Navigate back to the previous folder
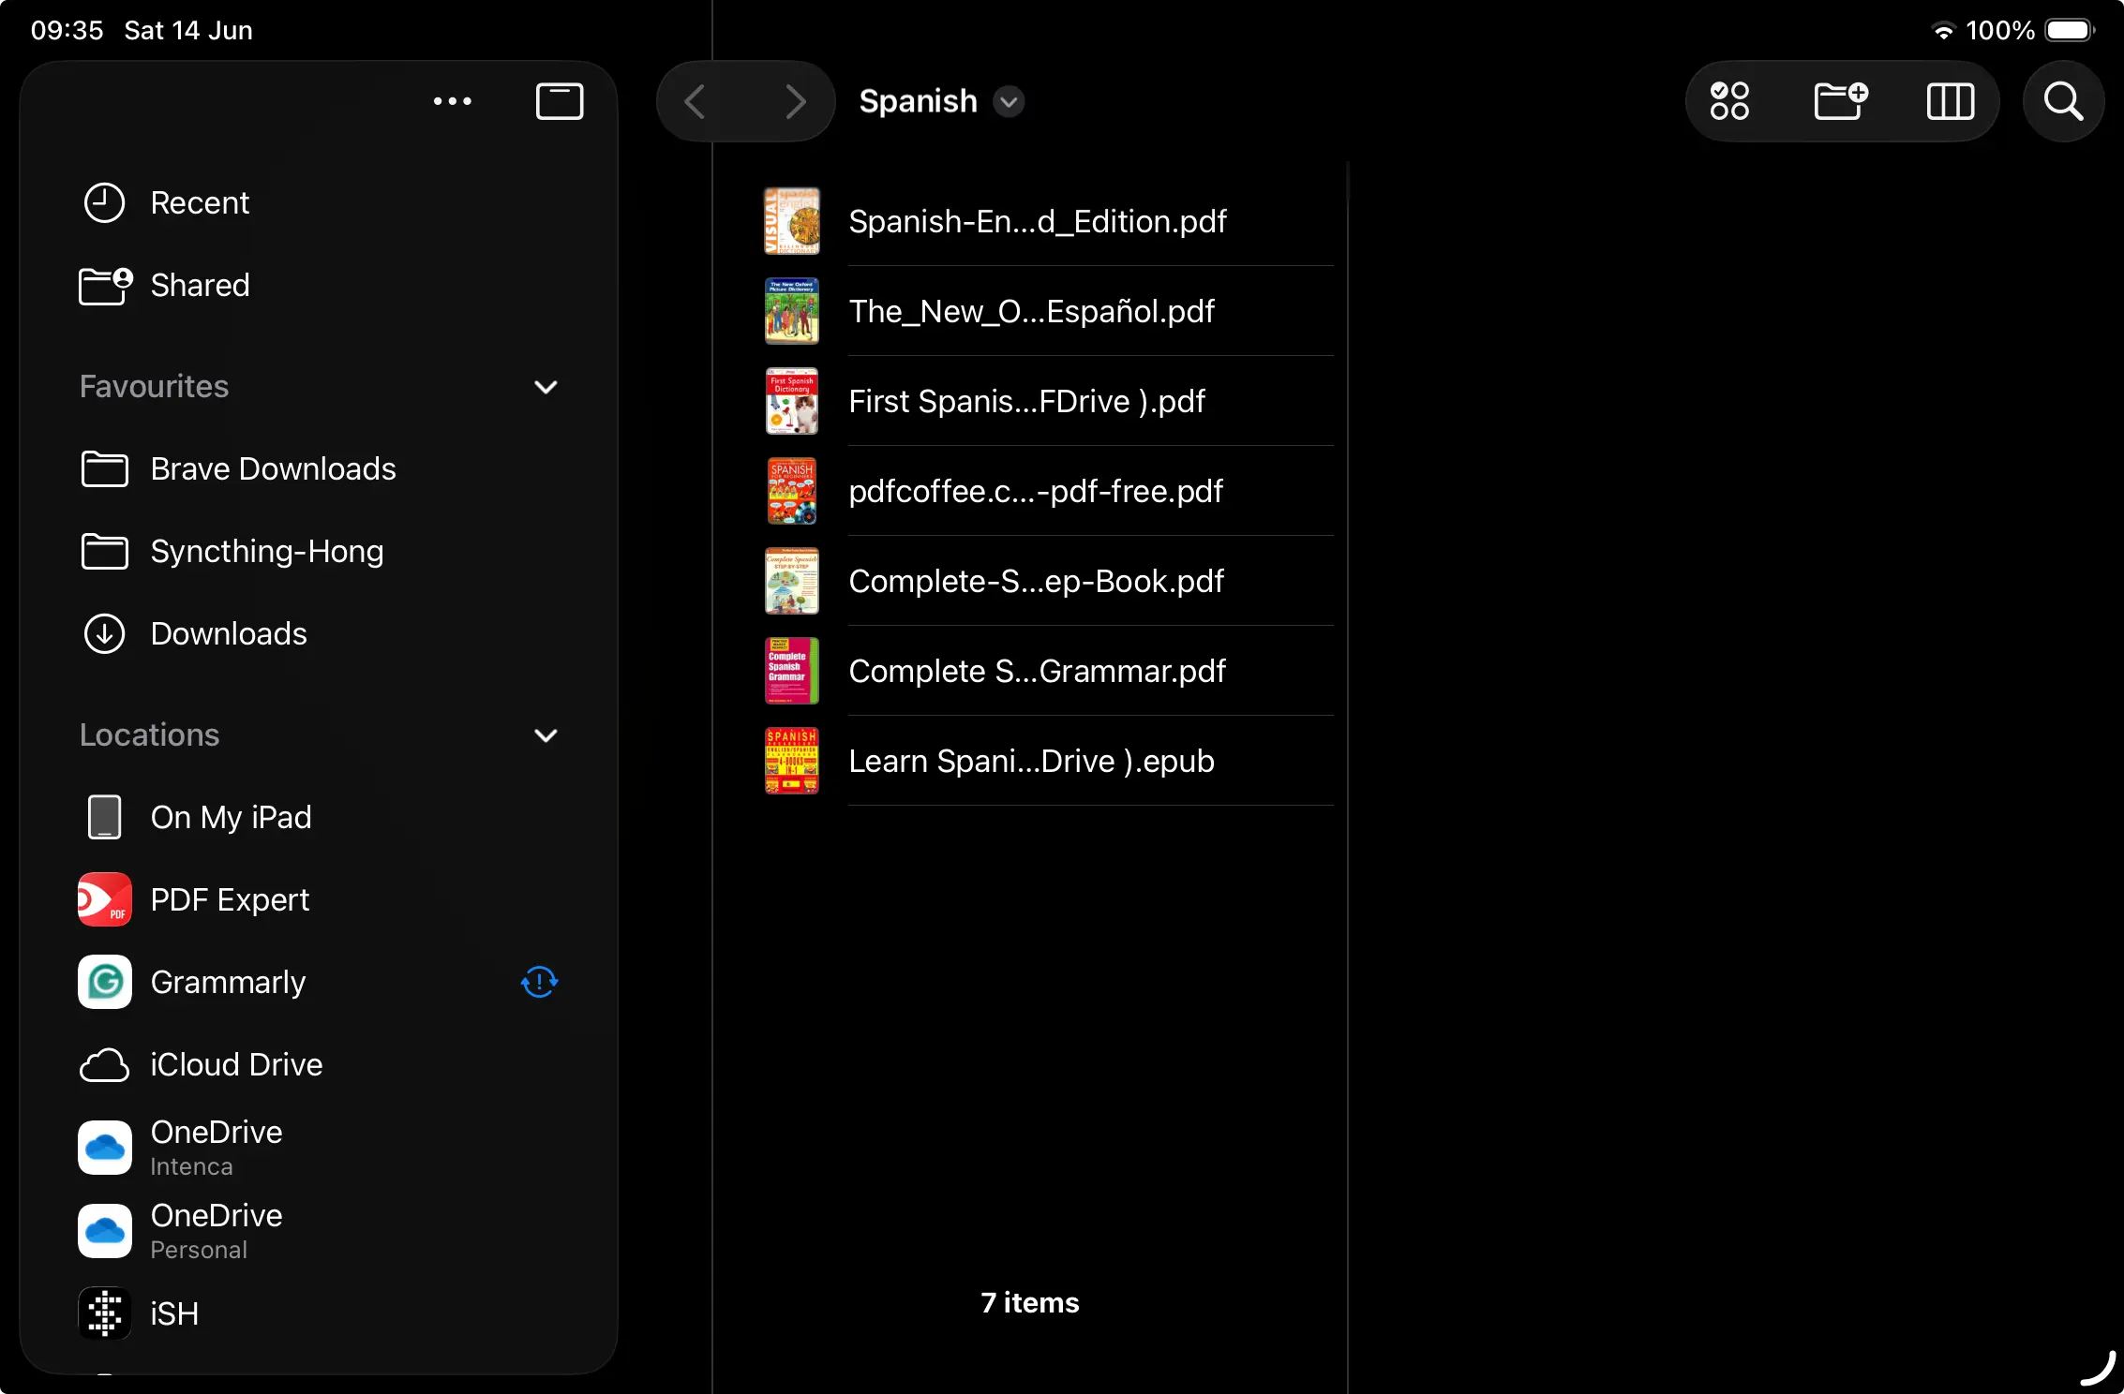This screenshot has height=1394, width=2124. tap(694, 101)
